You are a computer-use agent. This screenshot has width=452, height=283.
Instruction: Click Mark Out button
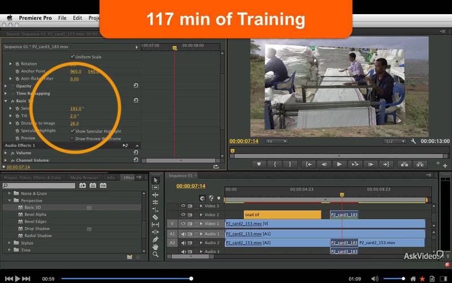290,164
